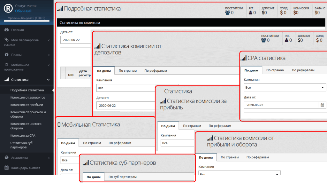The height and width of the screenshot is (183, 327).
Task: Click Дата от field in Статистика по клиентам
Action: tap(75, 40)
